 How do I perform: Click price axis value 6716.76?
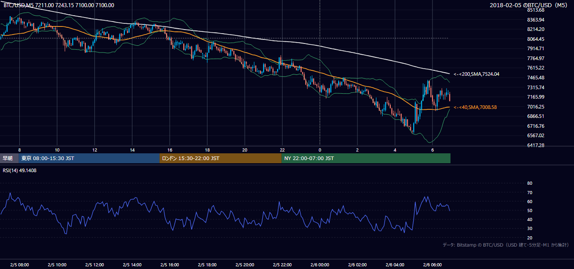tap(536, 126)
